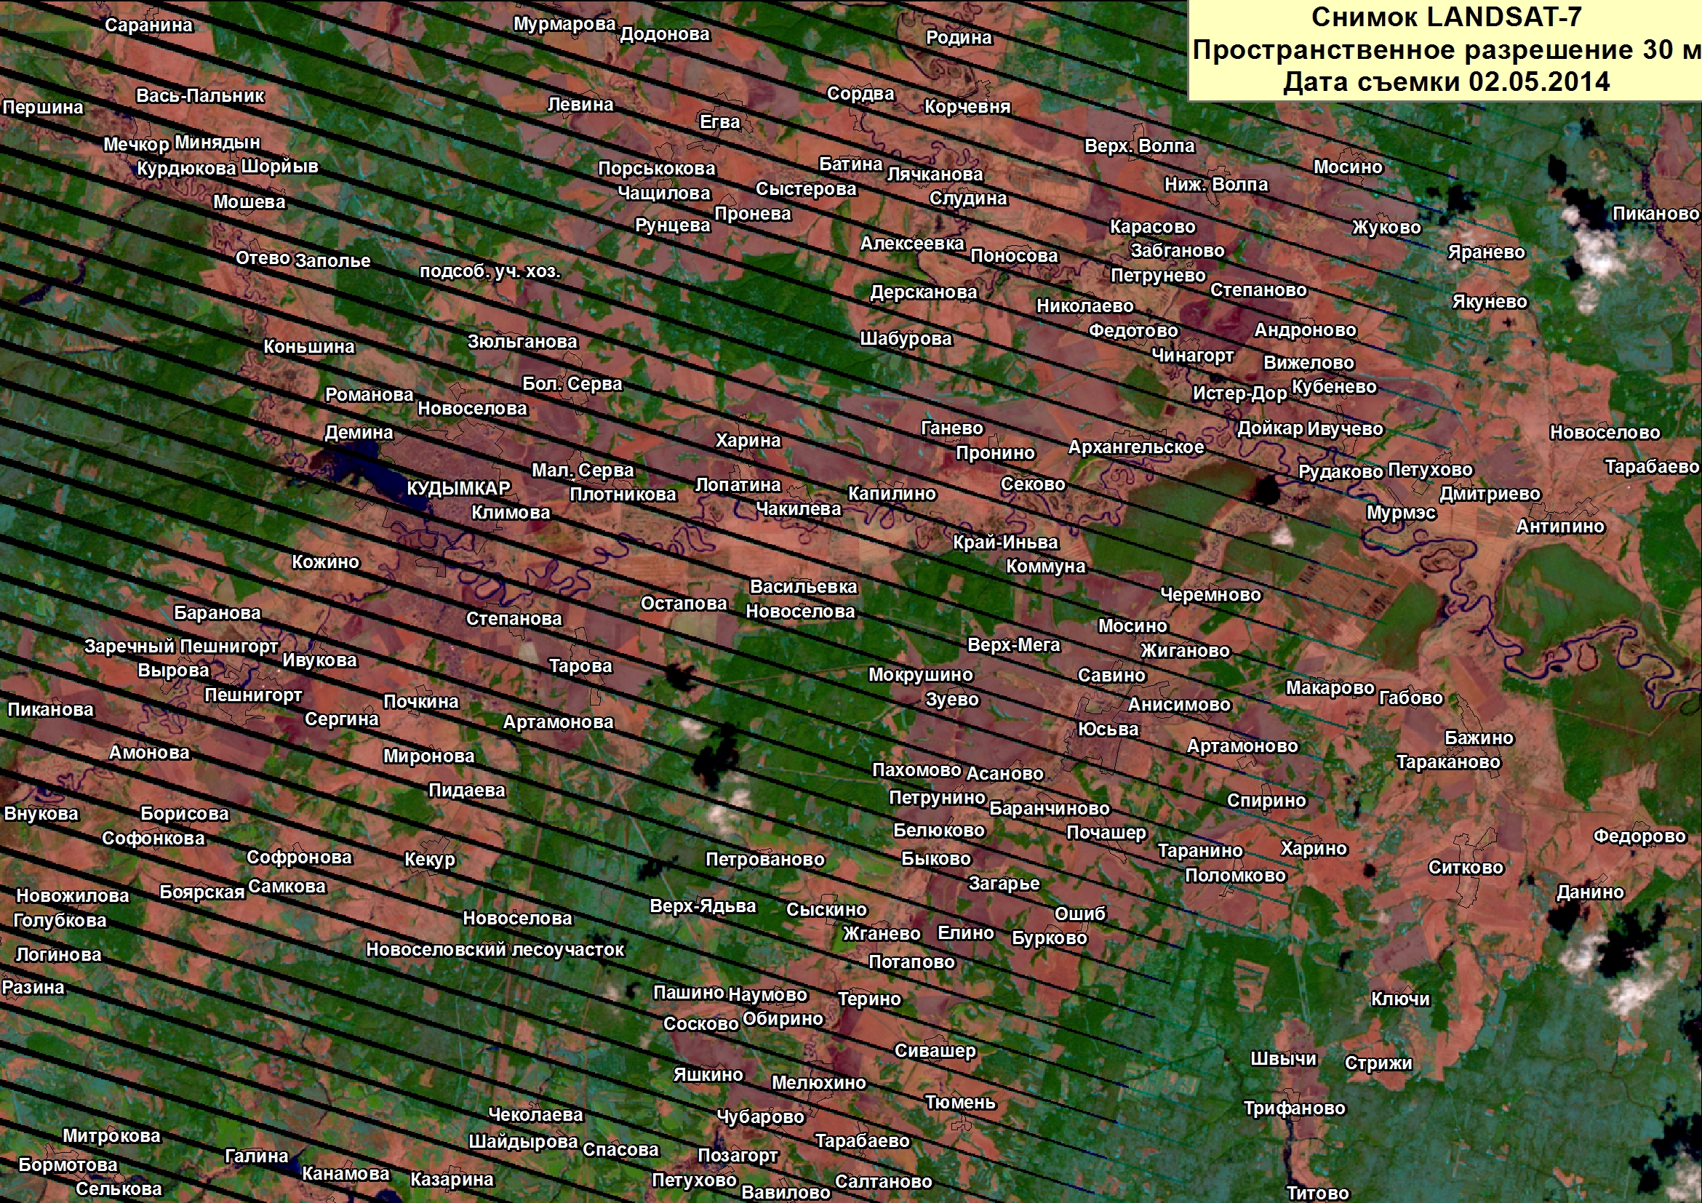Viewport: 1702px width, 1203px height.
Task: Click the Тараканово label
Action: tap(1448, 762)
